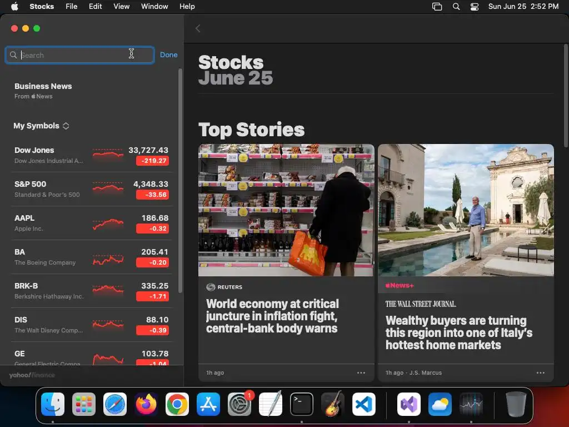Open the Stocks app menu

[x=42, y=6]
